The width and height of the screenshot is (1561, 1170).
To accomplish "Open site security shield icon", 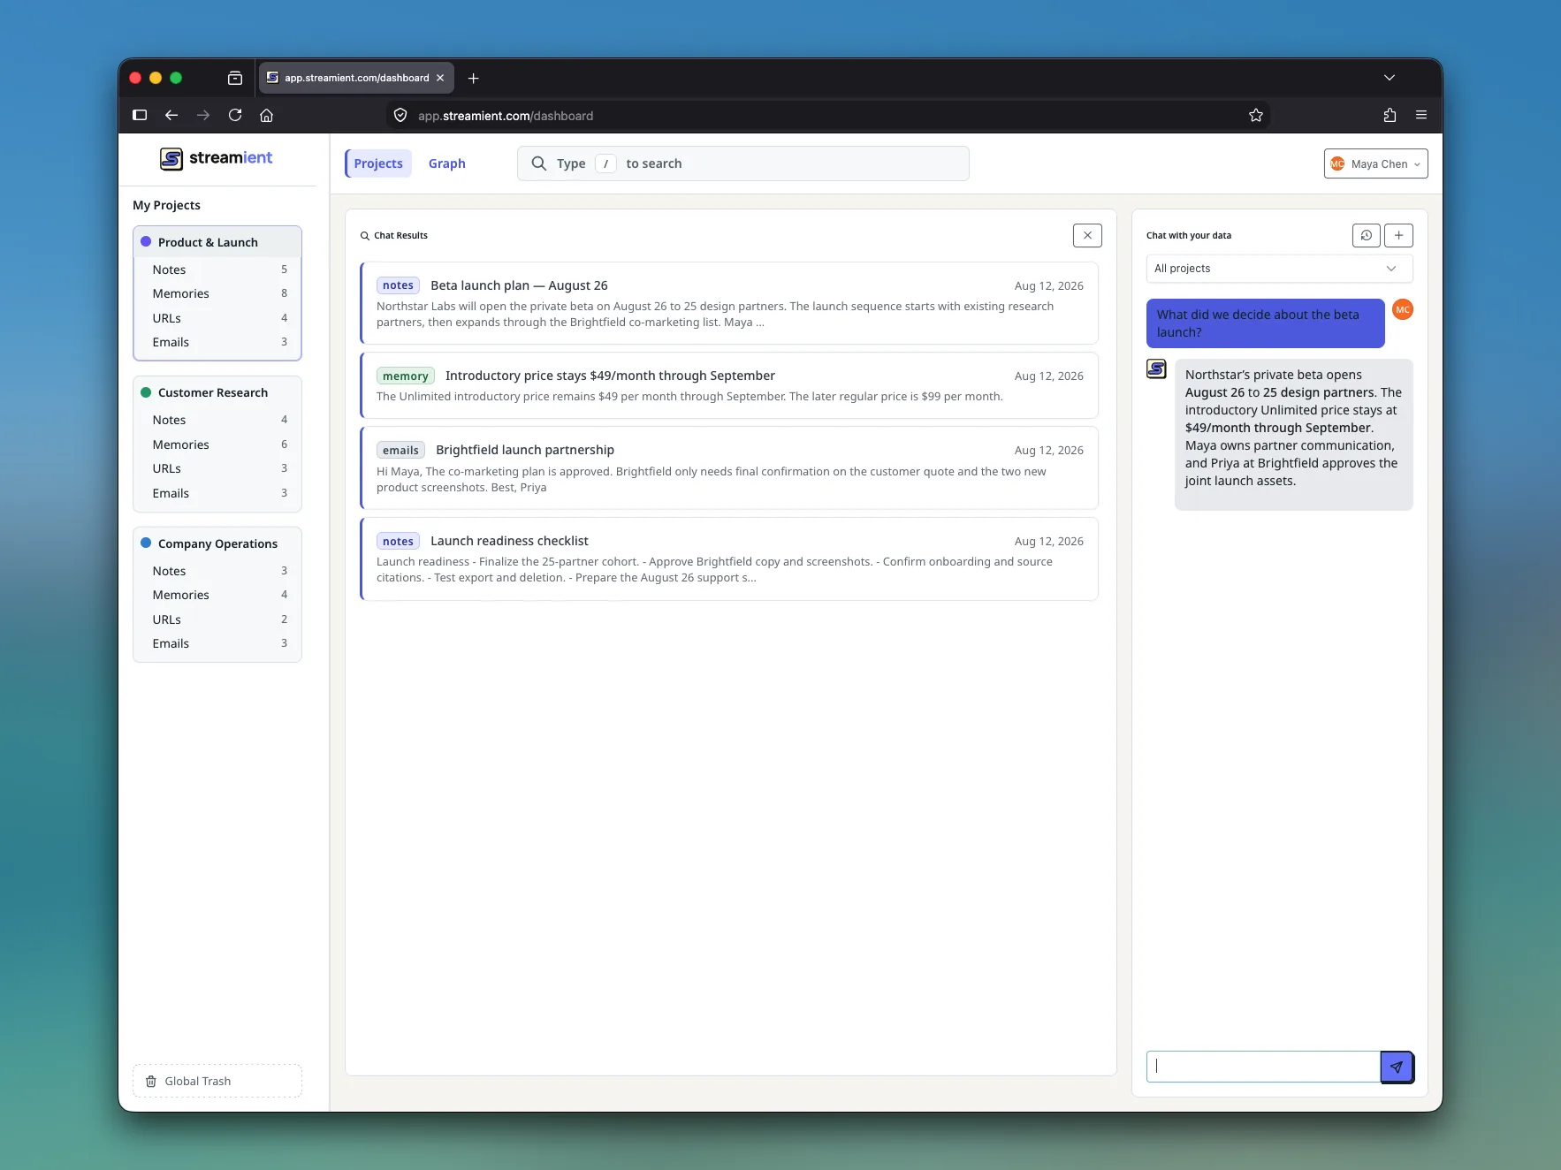I will pyautogui.click(x=400, y=116).
